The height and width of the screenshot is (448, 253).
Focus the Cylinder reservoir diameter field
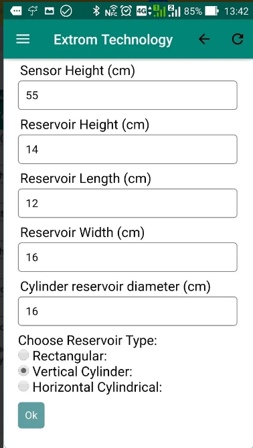[x=128, y=311]
